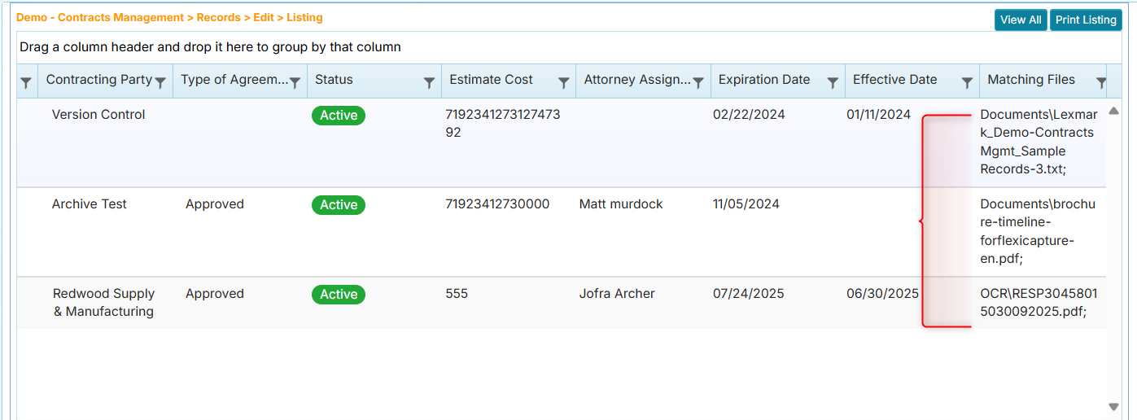Click the Effective Date filter icon
Screen dimensions: 1137x420
click(x=967, y=82)
